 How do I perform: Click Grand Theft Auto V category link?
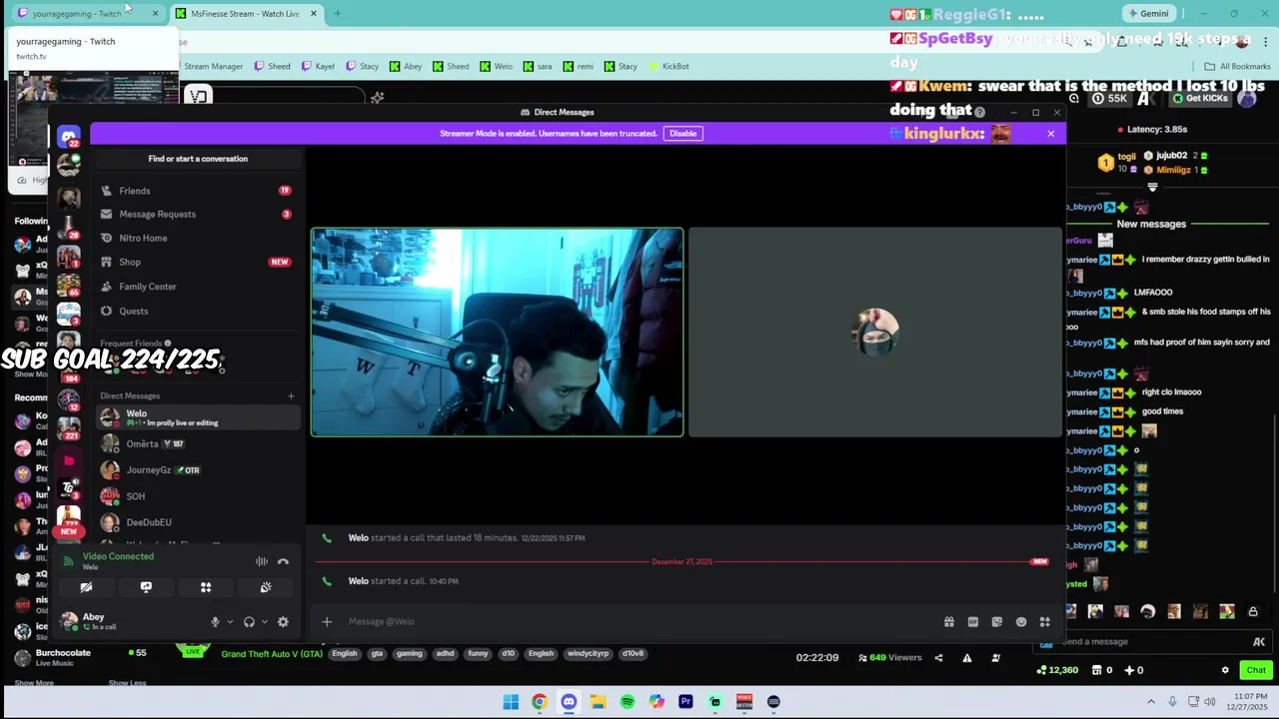coord(272,654)
